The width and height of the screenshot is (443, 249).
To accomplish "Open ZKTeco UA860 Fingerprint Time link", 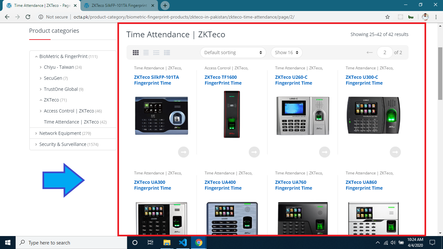I will (x=364, y=185).
